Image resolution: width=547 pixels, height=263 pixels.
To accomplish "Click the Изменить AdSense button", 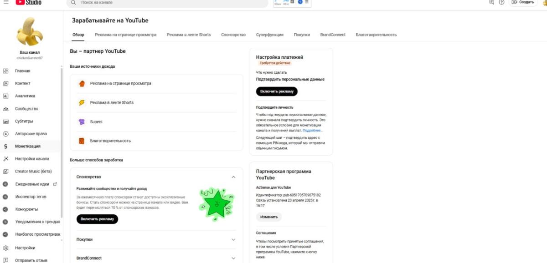I will (269, 217).
